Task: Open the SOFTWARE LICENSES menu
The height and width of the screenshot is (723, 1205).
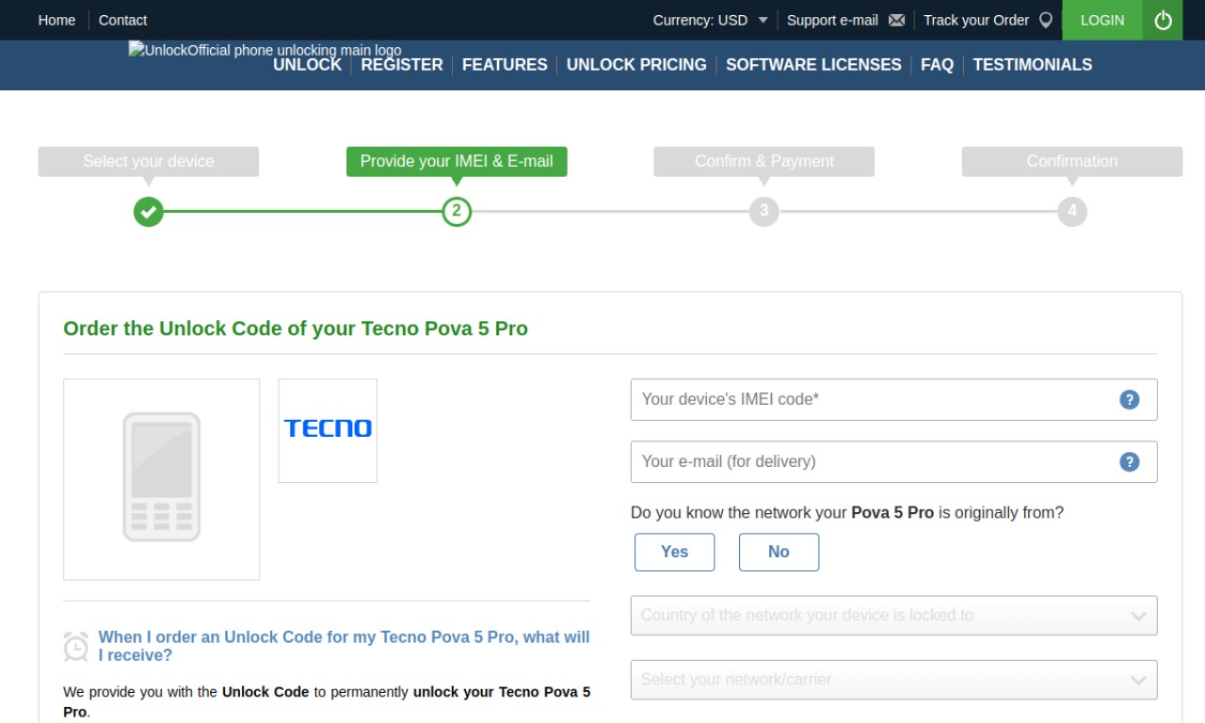Action: [x=813, y=65]
